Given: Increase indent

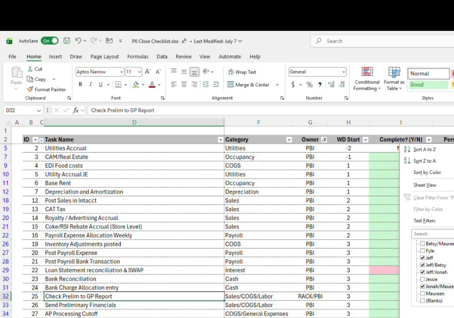Looking at the screenshot, I should pyautogui.click(x=216, y=84).
